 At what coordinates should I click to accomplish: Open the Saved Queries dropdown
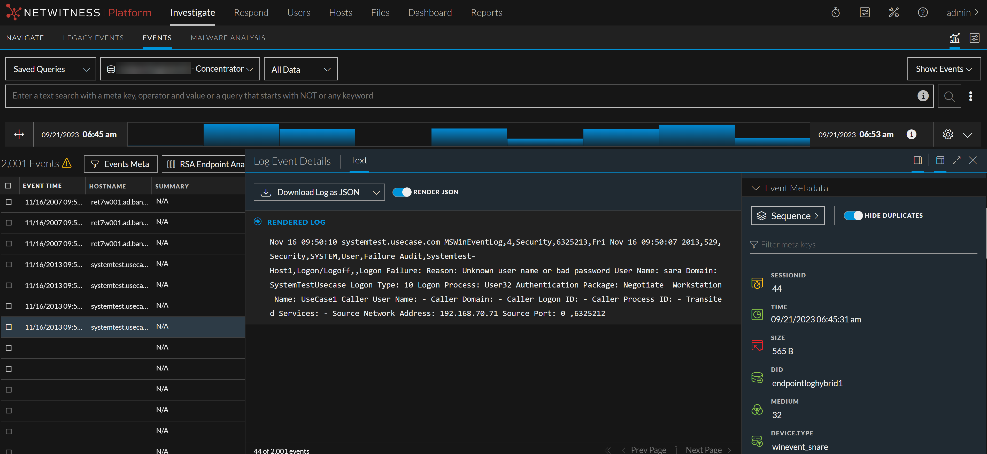coord(51,69)
